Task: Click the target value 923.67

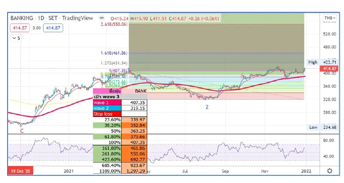Action: pos(134,165)
